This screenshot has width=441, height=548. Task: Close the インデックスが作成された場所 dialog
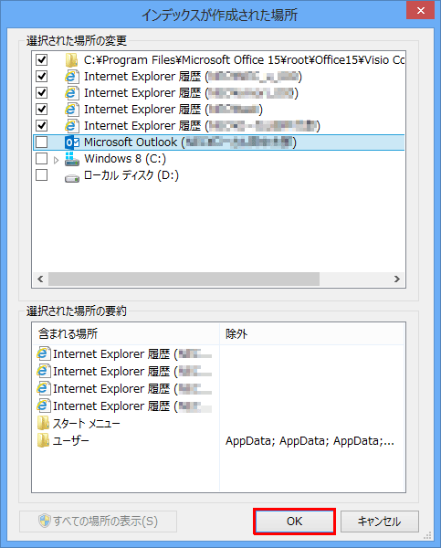click(420, 10)
